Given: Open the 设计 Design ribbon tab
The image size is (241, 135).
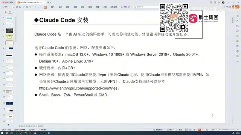Looking at the screenshot, I should click(x=60, y=7).
